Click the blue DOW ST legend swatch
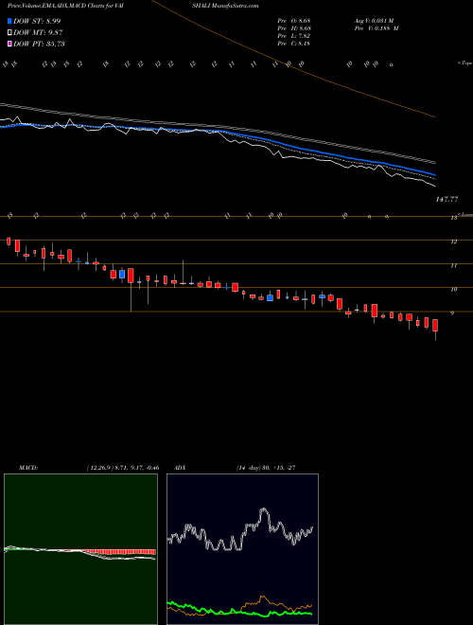Screen dimensions: 473x625 (x=9, y=21)
